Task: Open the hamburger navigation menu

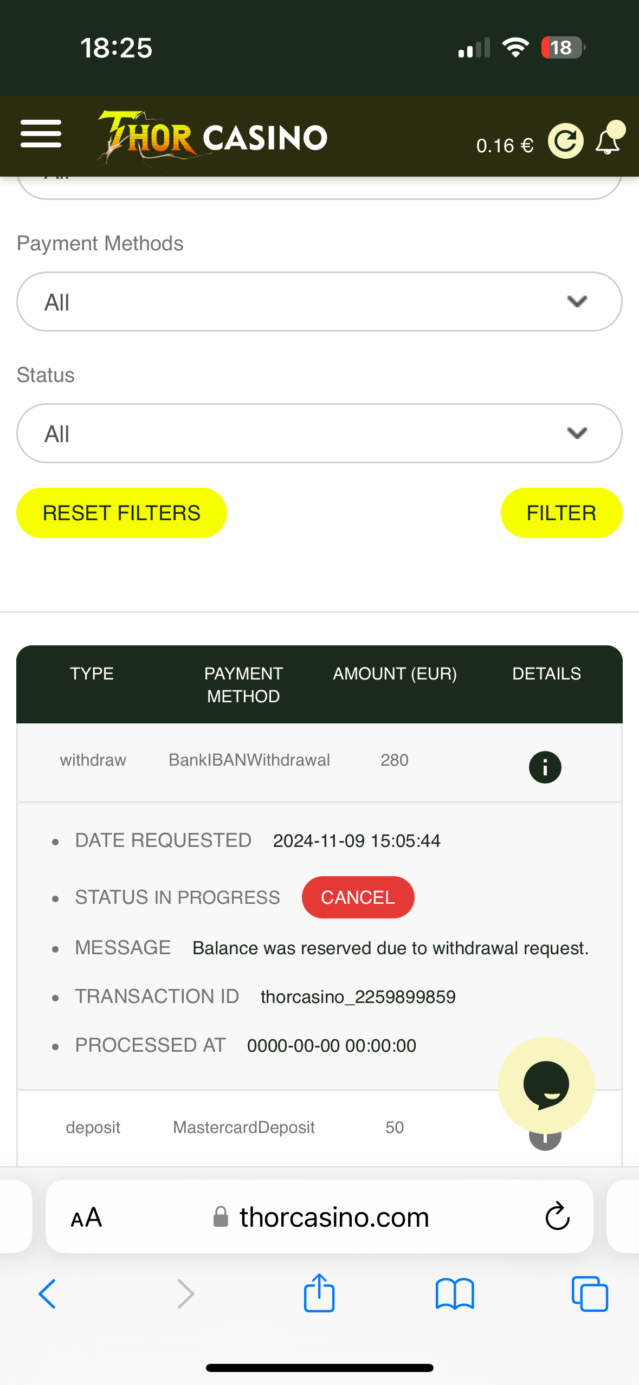Action: (41, 134)
